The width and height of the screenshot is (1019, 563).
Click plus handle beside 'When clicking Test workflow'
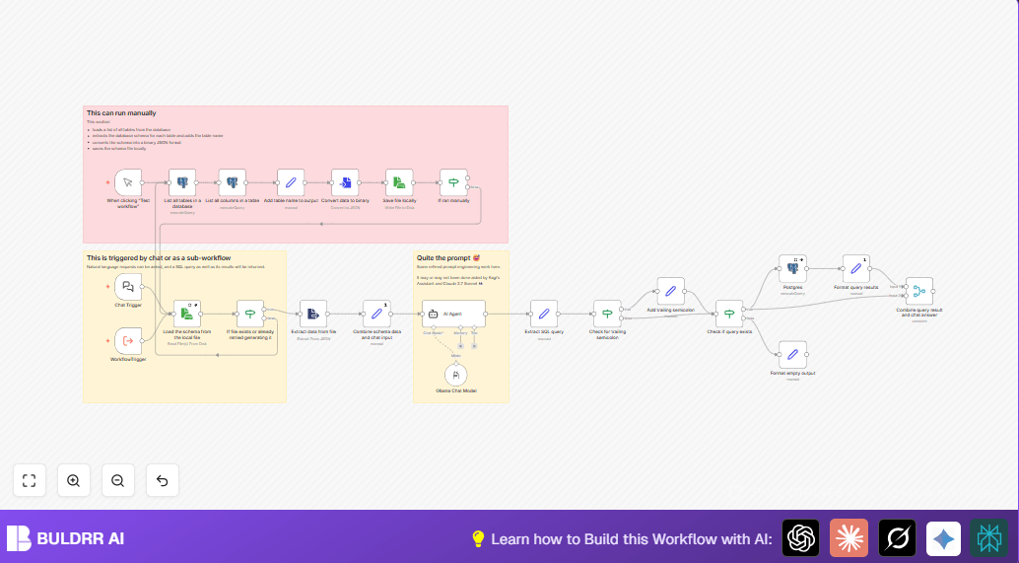pos(107,182)
